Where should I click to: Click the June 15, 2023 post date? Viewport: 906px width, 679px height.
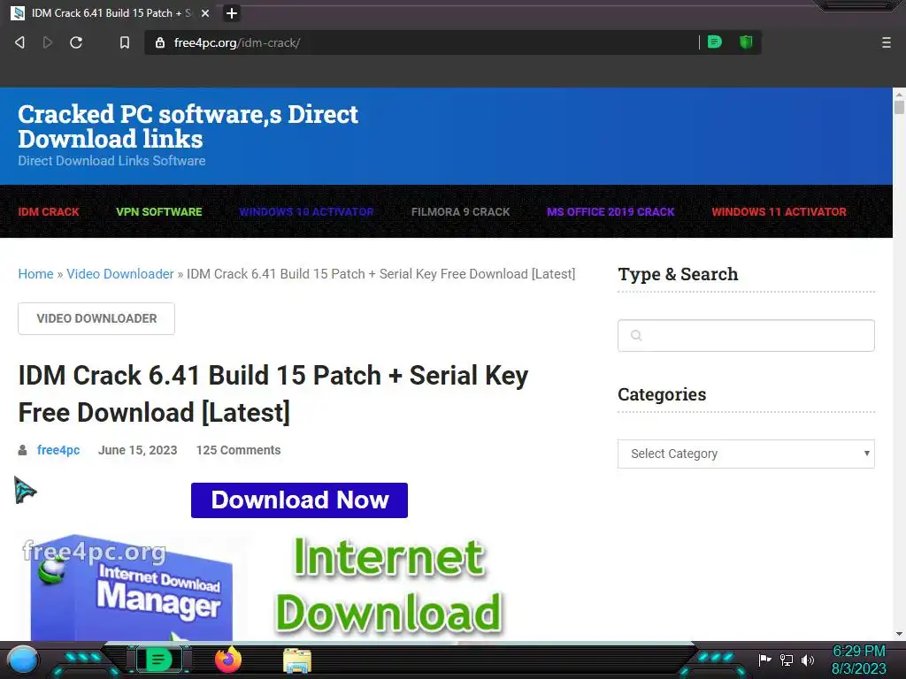tap(137, 450)
